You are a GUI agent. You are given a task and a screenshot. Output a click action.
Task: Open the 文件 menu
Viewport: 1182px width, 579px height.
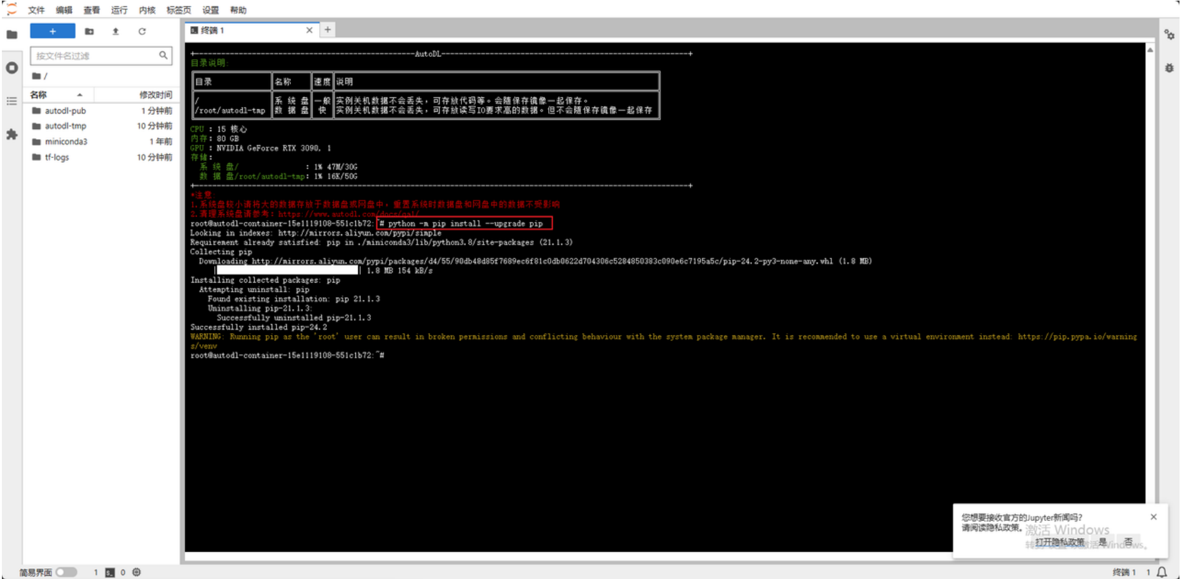click(x=36, y=10)
